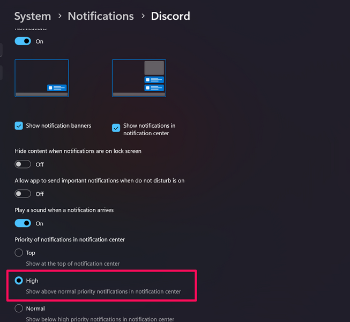The width and height of the screenshot is (350, 322).
Task: Disable play a sound toggle
Action: click(23, 223)
